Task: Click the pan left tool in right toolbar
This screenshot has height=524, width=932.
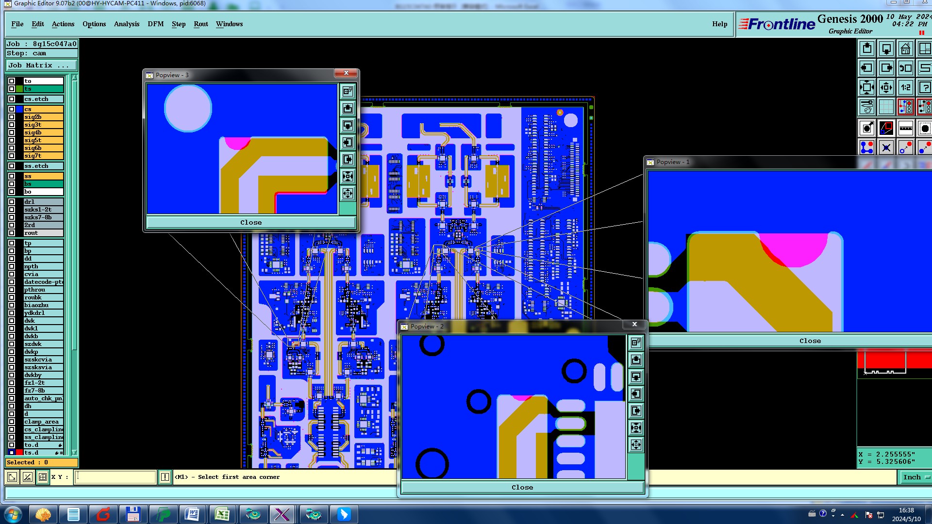Action: click(x=867, y=68)
